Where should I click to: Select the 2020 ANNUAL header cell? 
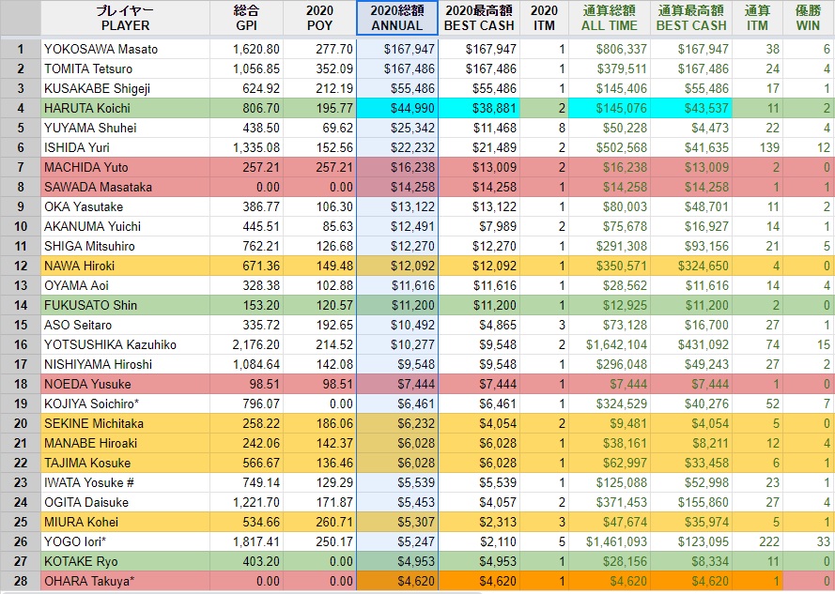click(397, 18)
